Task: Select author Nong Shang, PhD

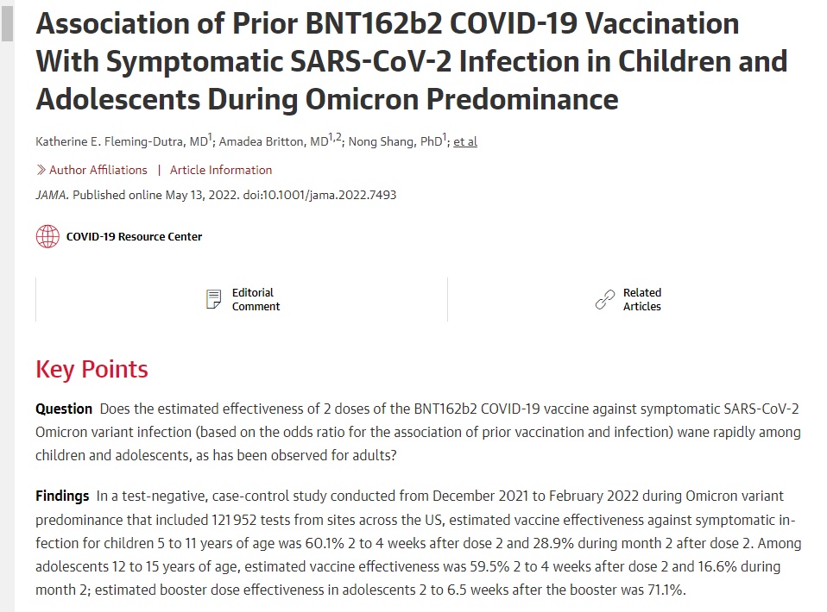Action: coord(394,142)
